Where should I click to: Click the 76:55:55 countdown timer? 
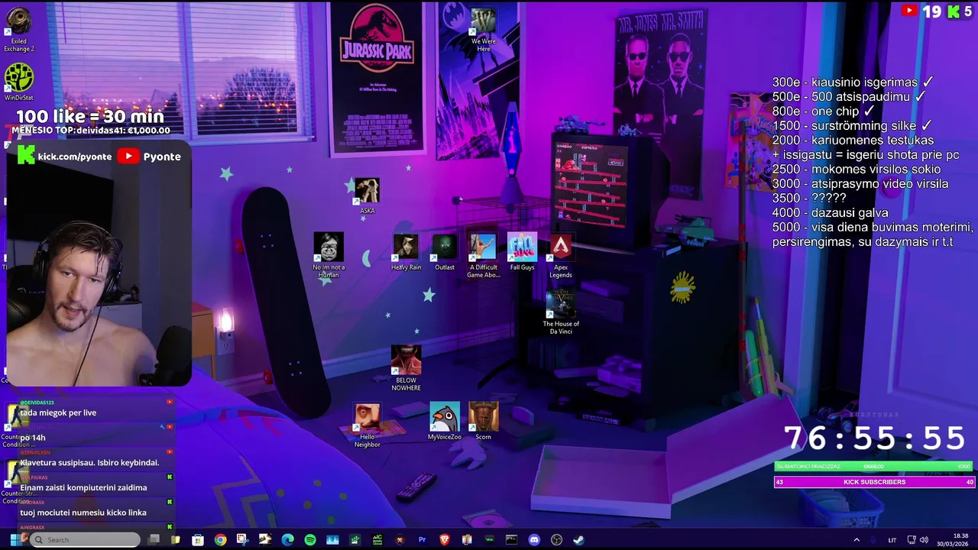point(876,438)
